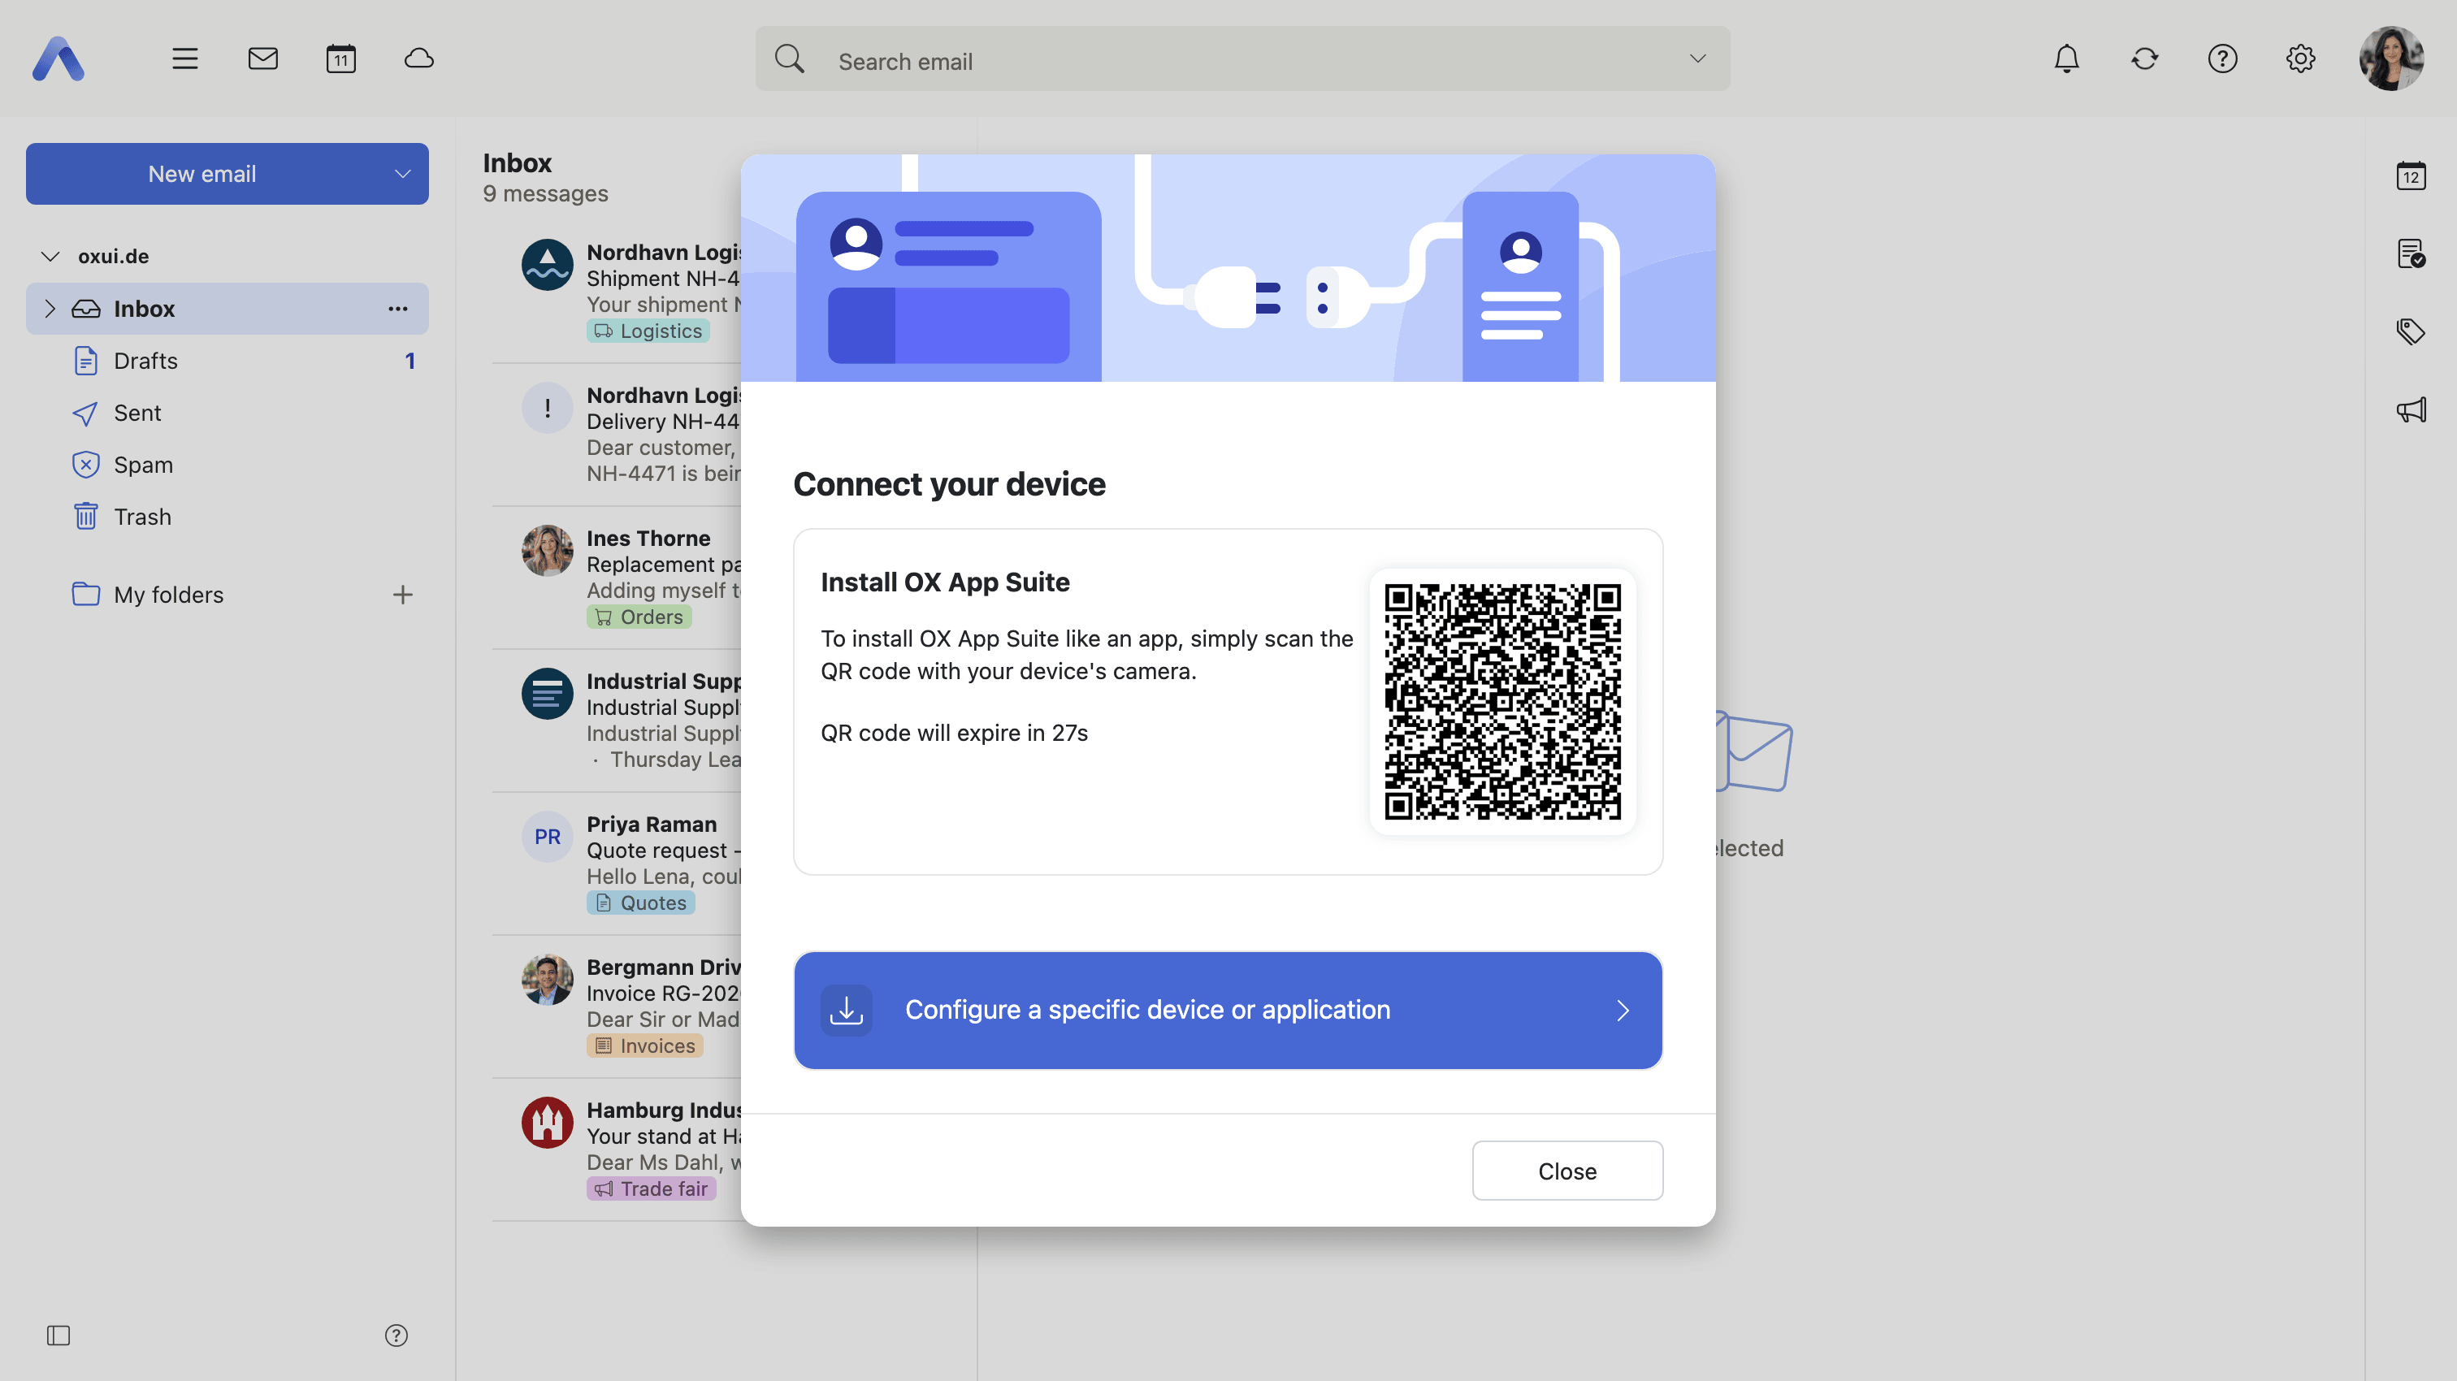2457x1381 pixels.
Task: Open the Calendar app icon in top bar
Action: click(x=341, y=59)
